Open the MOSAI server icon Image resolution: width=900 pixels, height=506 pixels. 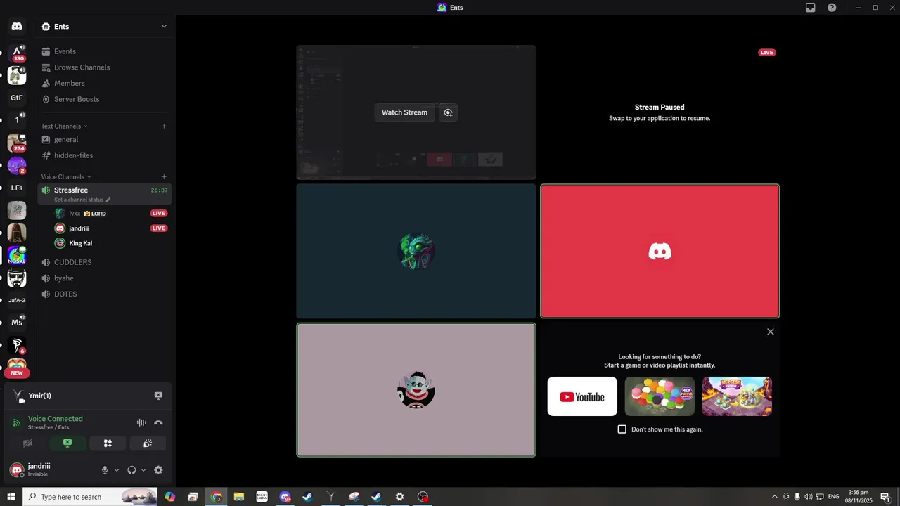(x=17, y=255)
